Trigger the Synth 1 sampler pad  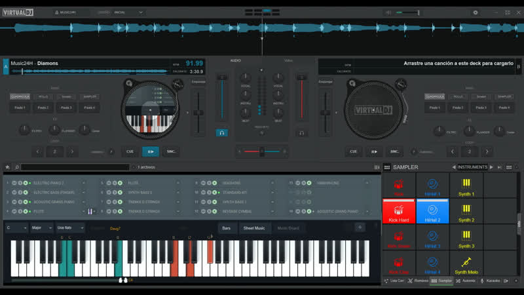[466, 186]
